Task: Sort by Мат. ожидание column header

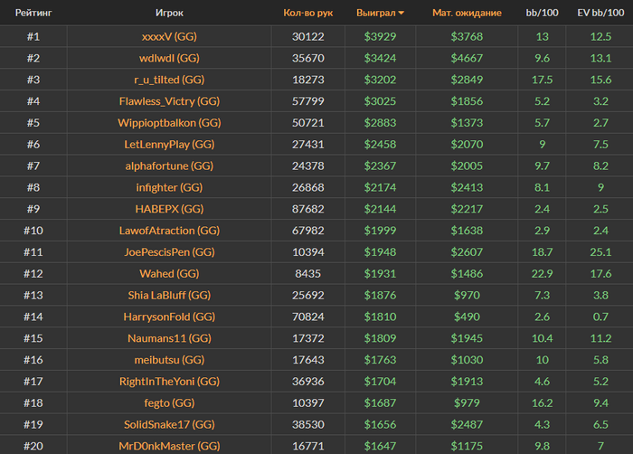Action: (x=464, y=14)
